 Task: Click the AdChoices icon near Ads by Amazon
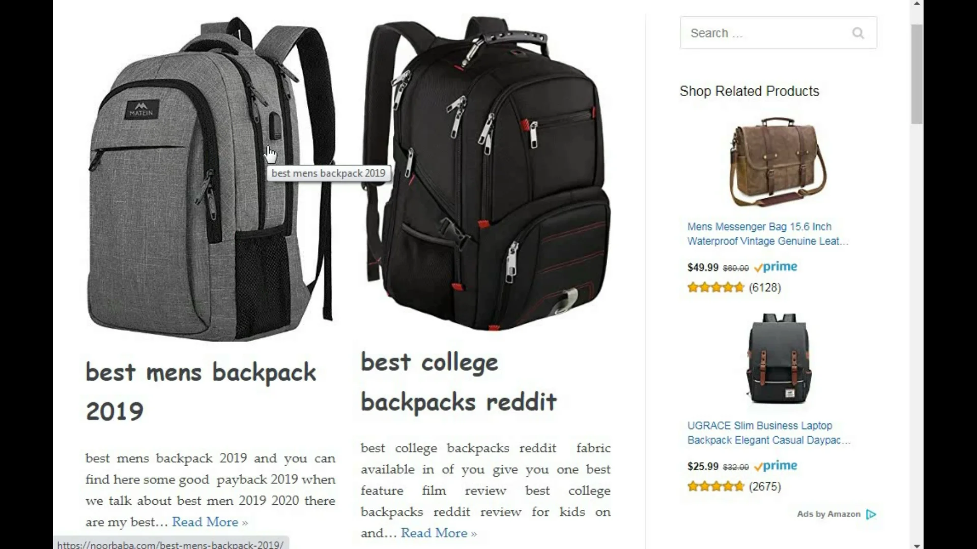[871, 514]
